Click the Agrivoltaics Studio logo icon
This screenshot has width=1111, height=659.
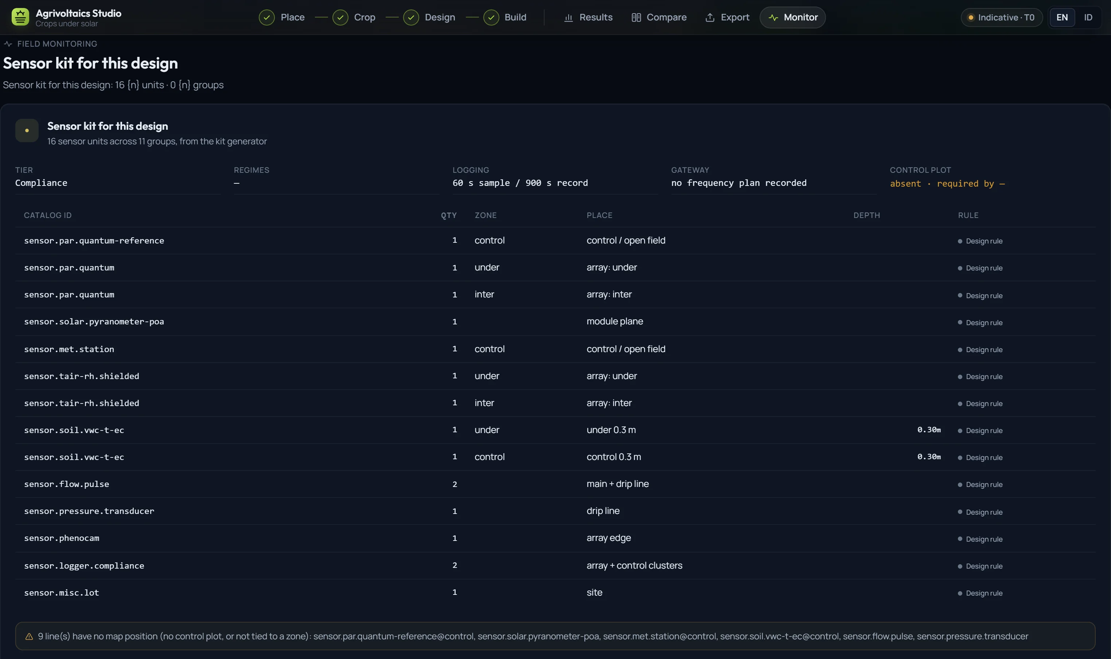point(20,17)
